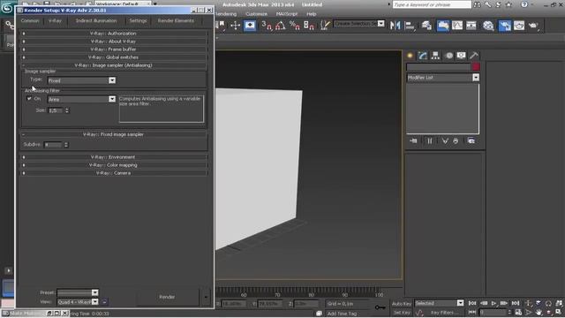Toggle the Set Key mode button
Screen dimensions: 565x318
(402, 313)
